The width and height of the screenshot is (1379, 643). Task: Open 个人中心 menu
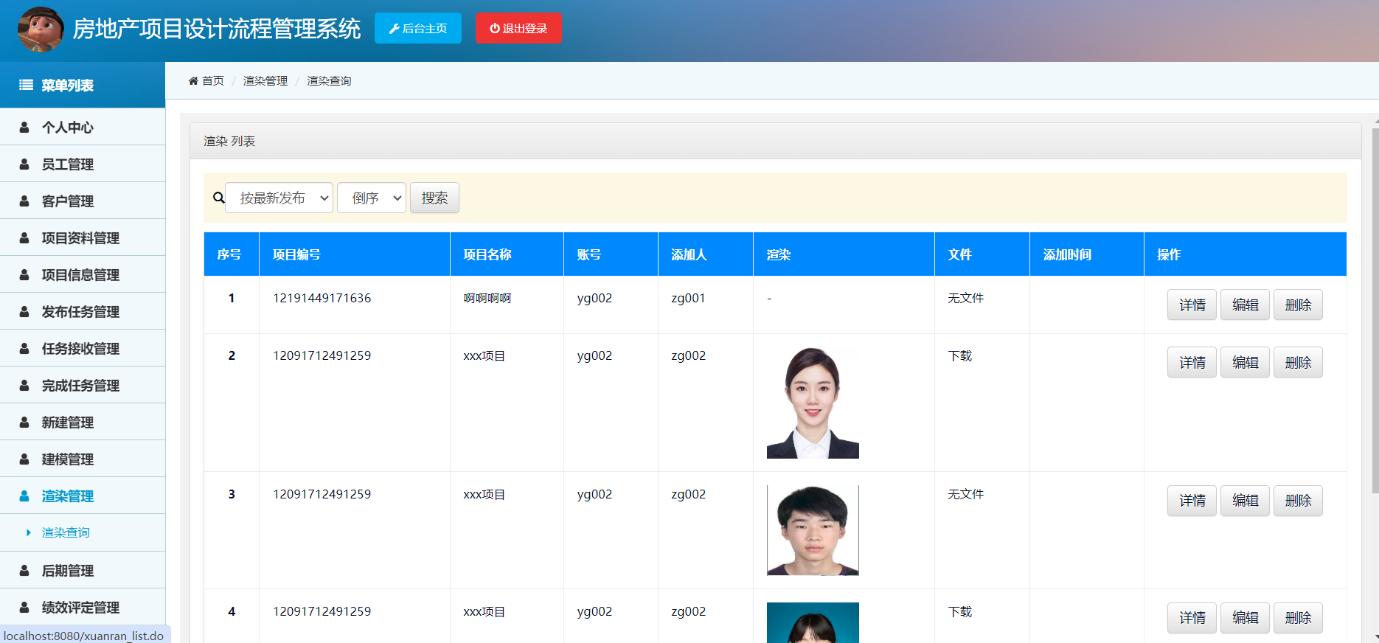pos(83,127)
